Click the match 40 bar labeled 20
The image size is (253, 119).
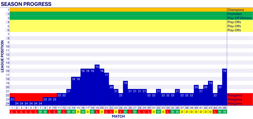[196, 95]
